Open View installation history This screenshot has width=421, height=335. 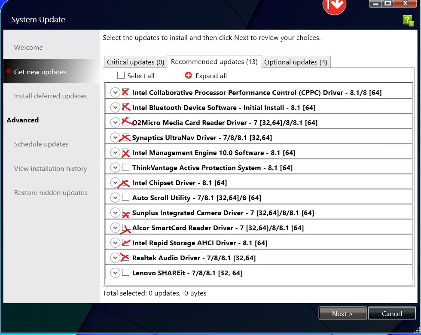point(51,168)
